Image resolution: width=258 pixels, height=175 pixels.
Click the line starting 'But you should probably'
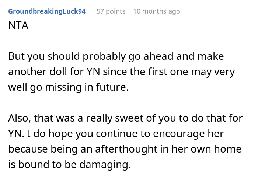click(x=116, y=56)
